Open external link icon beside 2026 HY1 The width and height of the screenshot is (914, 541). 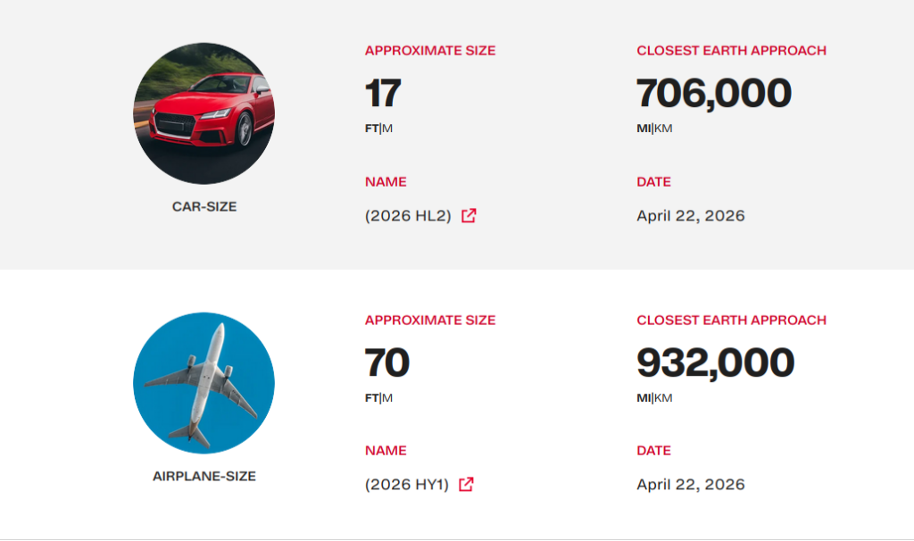pos(466,485)
